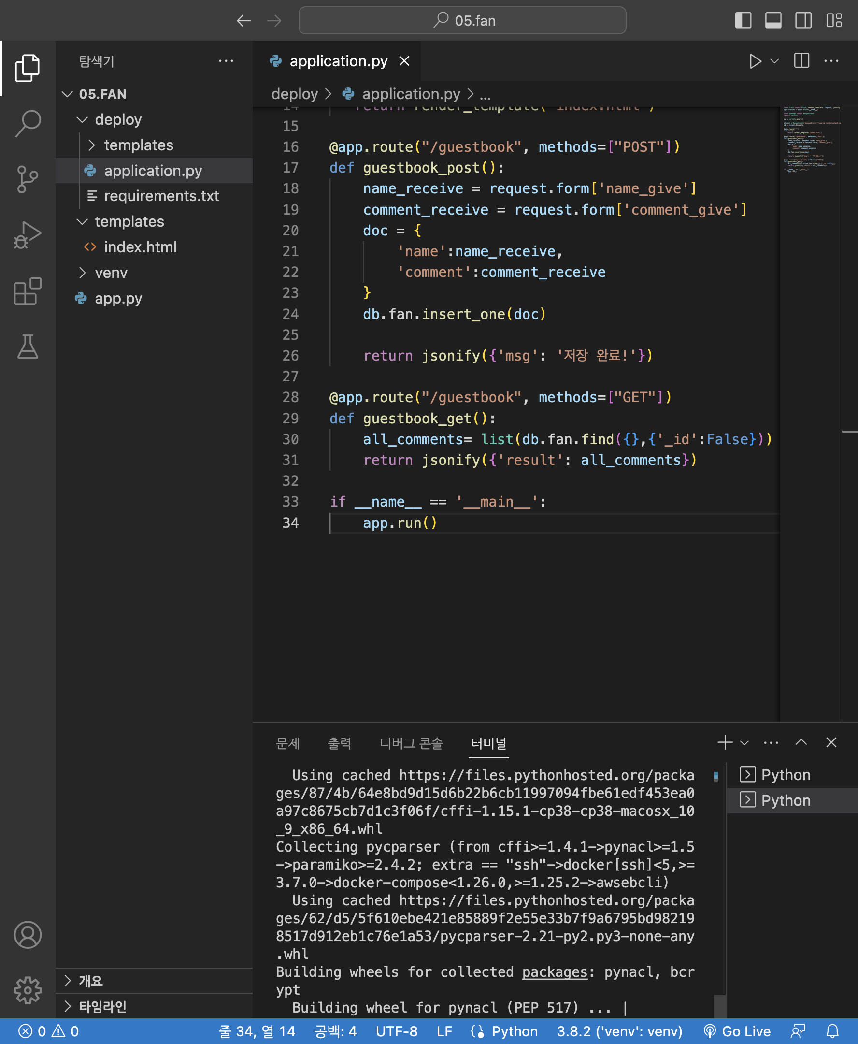858x1044 pixels.
Task: Toggle the primary sidebar layout icon
Action: click(x=744, y=20)
